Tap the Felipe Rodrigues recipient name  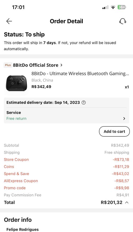[23, 230]
